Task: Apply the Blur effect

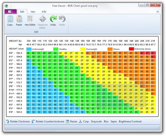Action: (106, 121)
